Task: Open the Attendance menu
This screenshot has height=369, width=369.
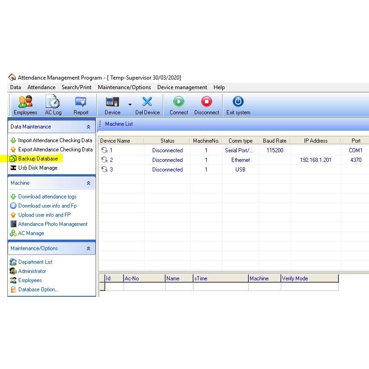Action: (41, 87)
